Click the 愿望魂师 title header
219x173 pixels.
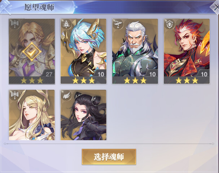(x=39, y=7)
